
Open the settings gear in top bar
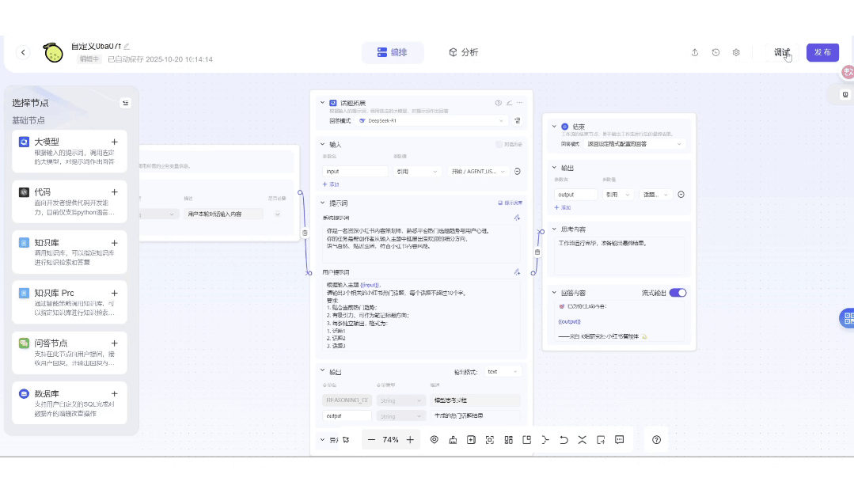click(x=736, y=53)
